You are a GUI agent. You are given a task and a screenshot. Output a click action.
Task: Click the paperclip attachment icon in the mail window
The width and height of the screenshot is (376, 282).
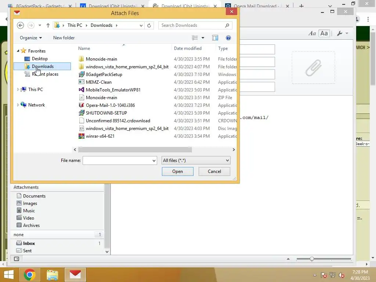pos(313,68)
